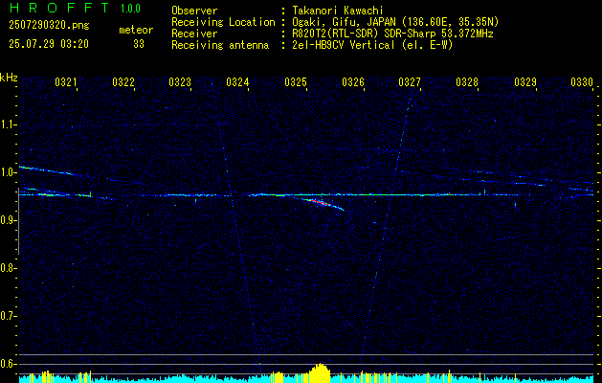Click the 0.6 frequency axis label
Image resolution: width=602 pixels, height=383 pixels.
[8, 364]
